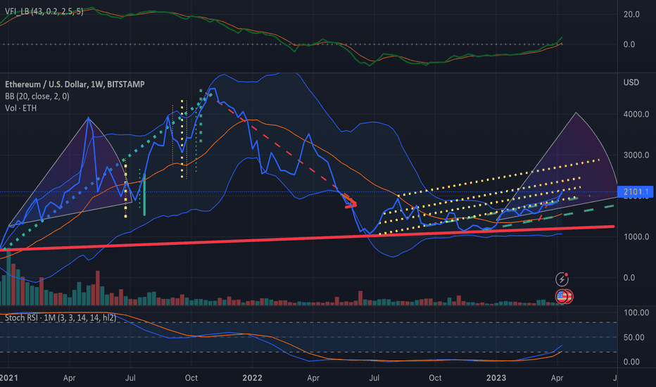
Task: Click the 20.0 value on VFI axis
Action: point(631,14)
